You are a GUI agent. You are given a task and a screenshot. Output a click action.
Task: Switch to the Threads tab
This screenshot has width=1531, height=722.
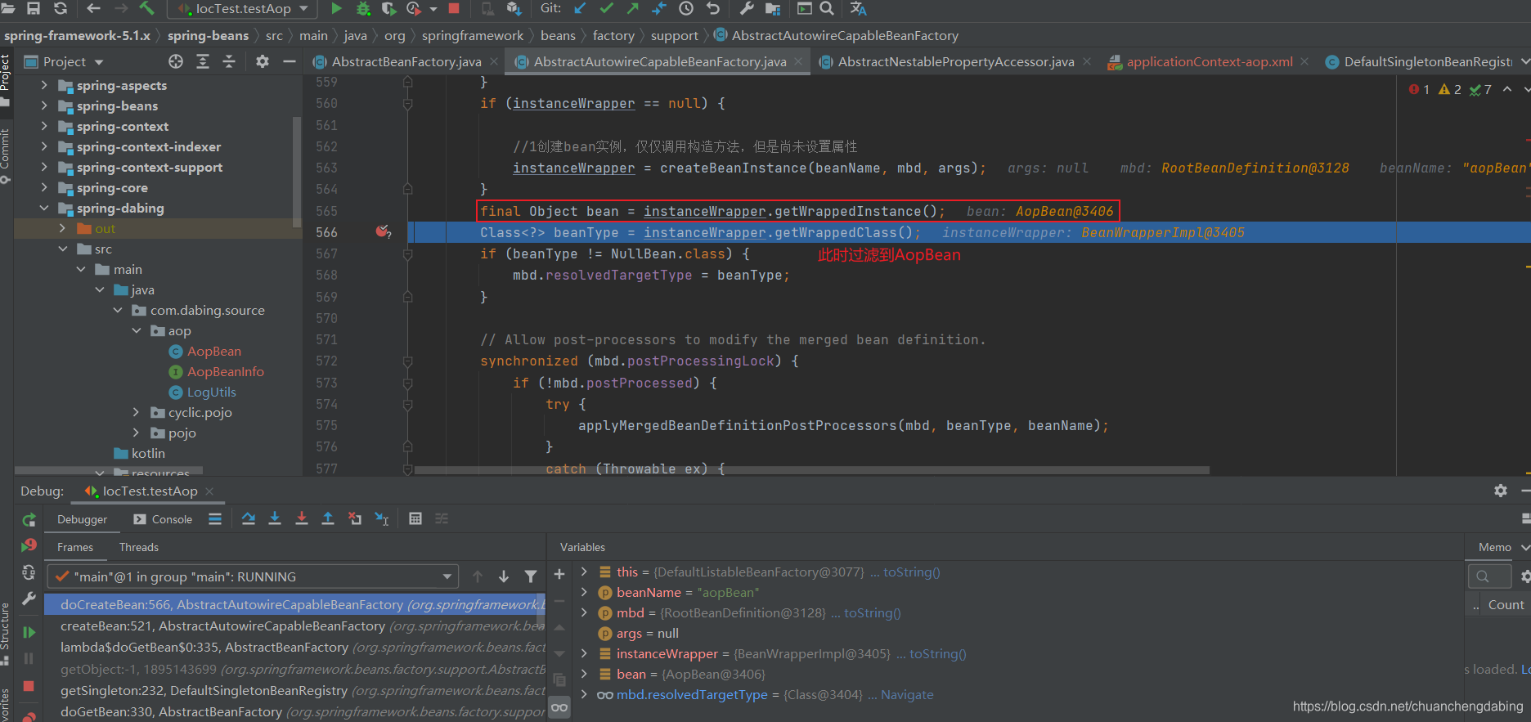[139, 547]
